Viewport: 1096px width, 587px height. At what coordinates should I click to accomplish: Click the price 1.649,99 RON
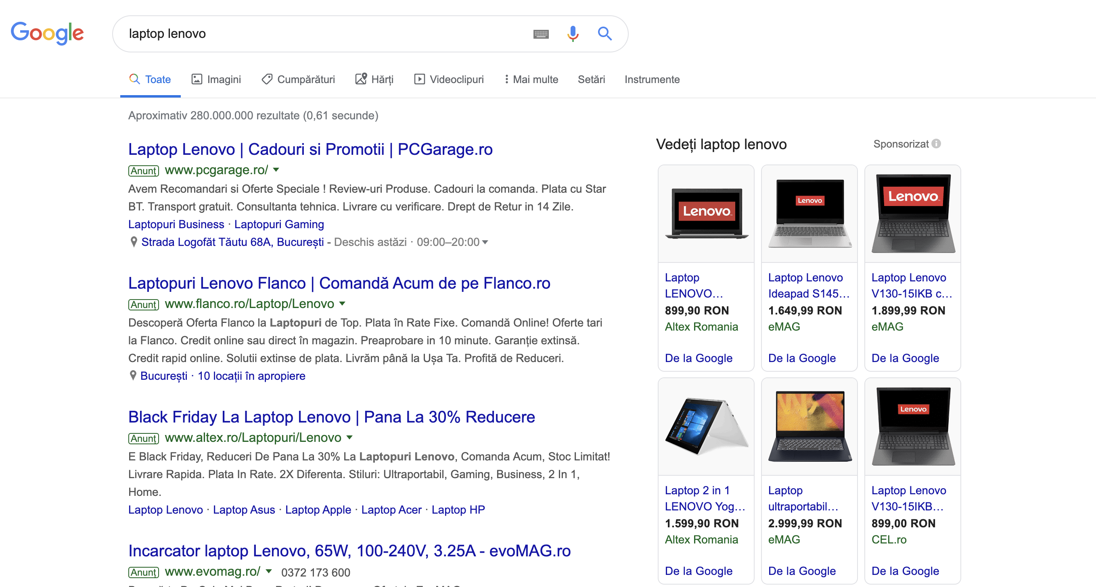(805, 311)
